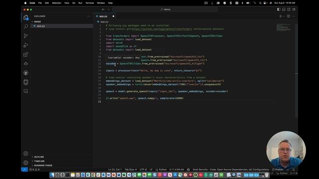Open the Accounts menu icon
This screenshot has height=179, width=319.
pos(26,154)
